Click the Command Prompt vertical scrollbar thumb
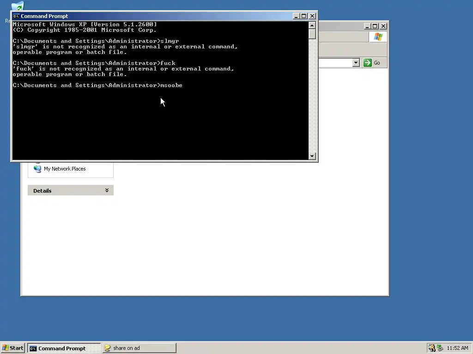 (312, 34)
